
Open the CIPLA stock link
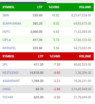coord(7,40)
